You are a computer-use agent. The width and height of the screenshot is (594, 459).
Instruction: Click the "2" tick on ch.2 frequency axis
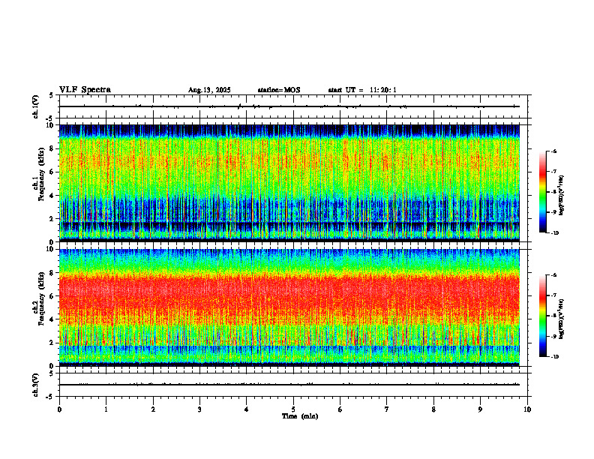point(52,343)
